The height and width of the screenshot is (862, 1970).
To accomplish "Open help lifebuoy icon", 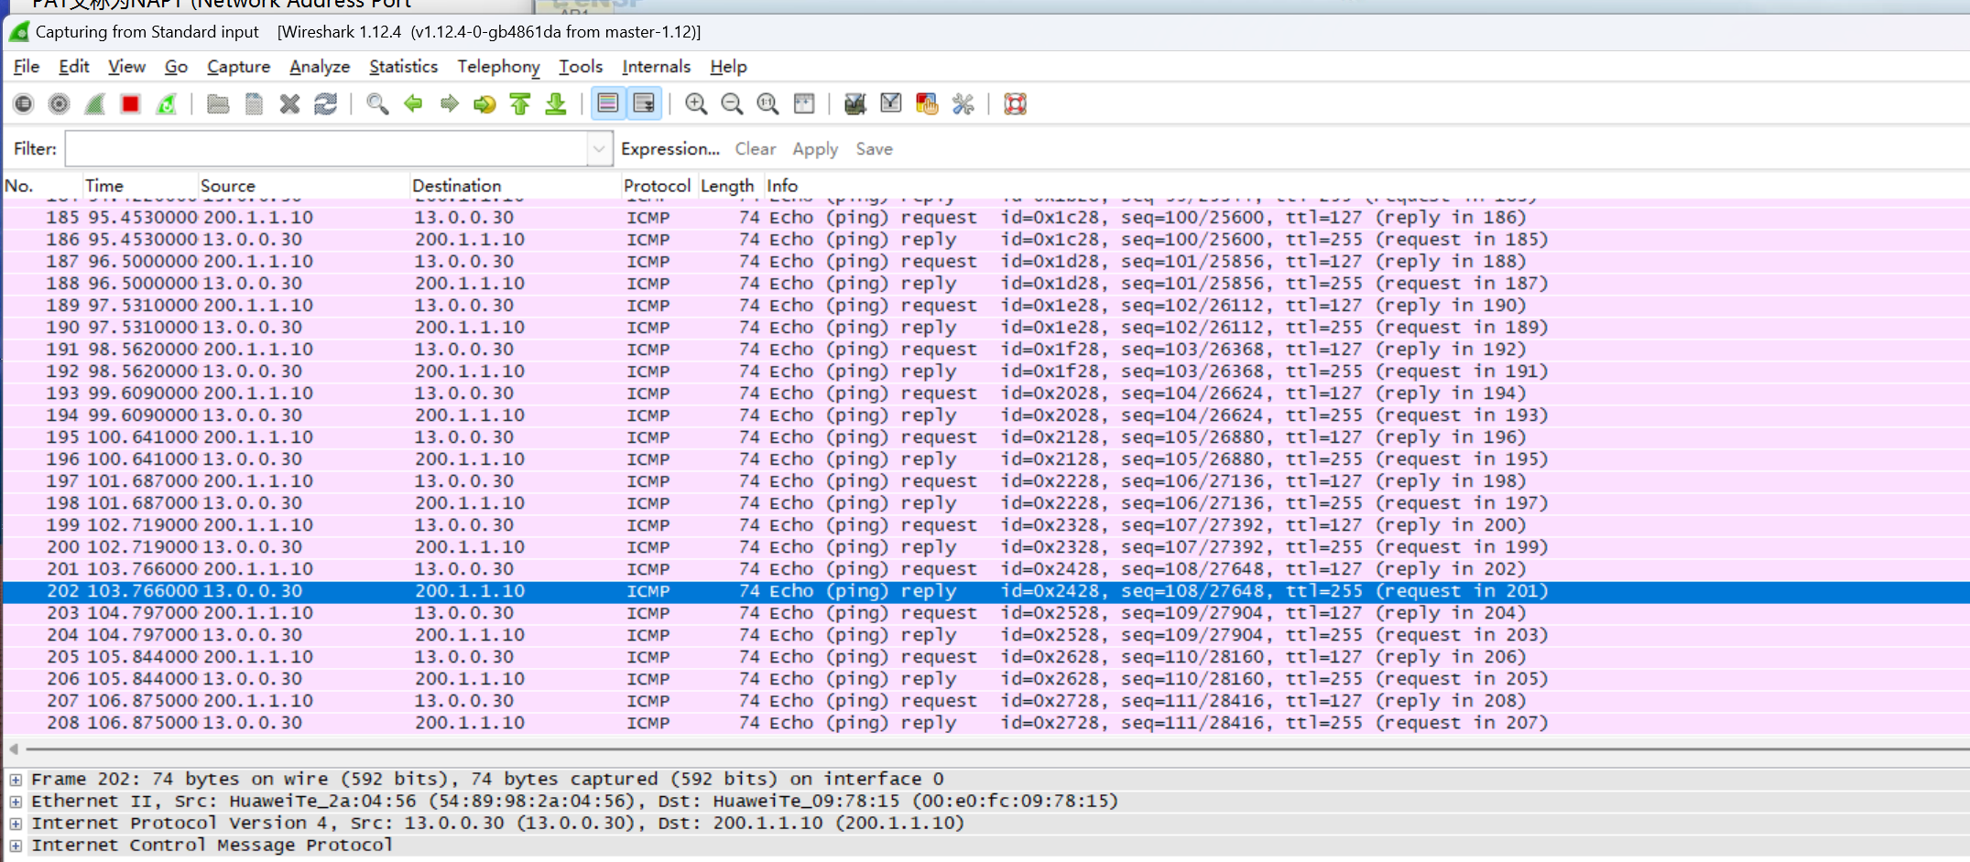I will [x=1015, y=104].
